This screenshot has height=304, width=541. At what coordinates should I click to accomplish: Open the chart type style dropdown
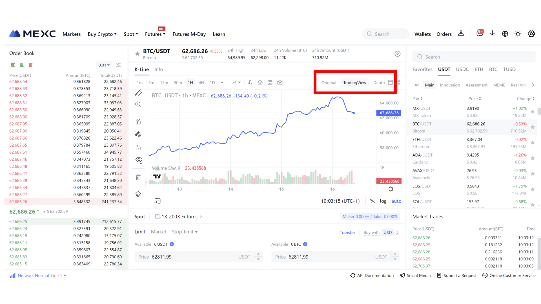tap(236, 82)
